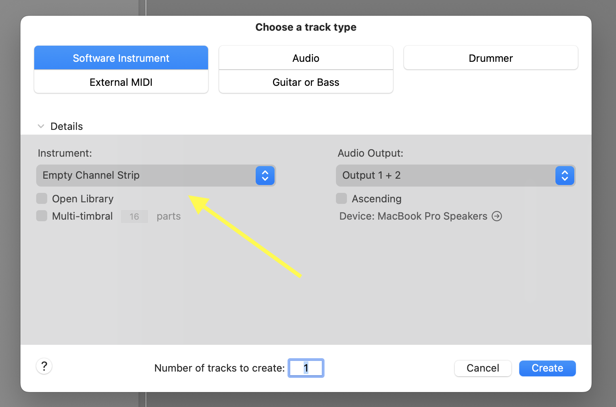
Task: Click the help question mark icon
Action: (x=44, y=366)
